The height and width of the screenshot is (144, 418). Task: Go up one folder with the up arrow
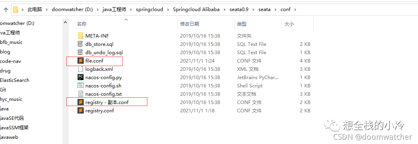6,9
